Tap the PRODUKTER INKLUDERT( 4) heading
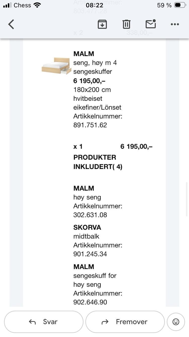This screenshot has width=189, height=337. pos(98,162)
